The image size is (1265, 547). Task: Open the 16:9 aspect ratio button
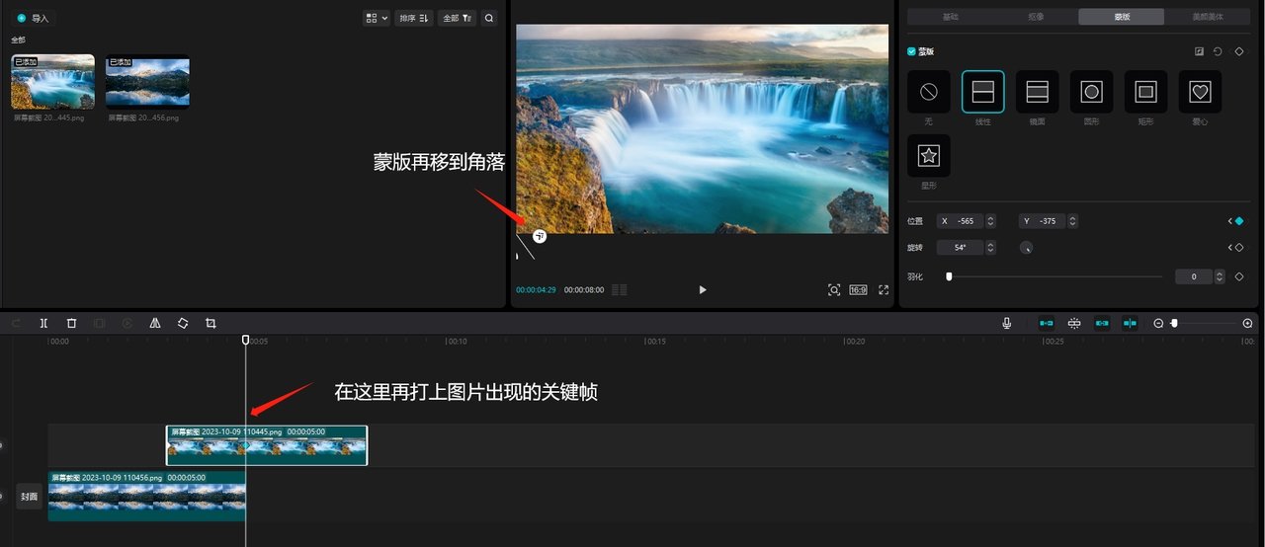tap(858, 289)
